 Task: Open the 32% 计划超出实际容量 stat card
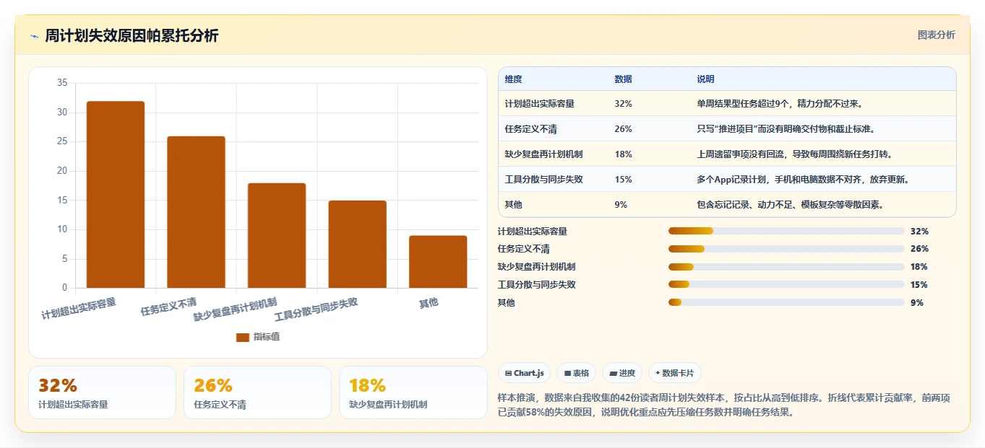pyautogui.click(x=102, y=392)
